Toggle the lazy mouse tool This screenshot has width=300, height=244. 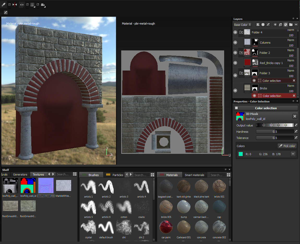22,5
